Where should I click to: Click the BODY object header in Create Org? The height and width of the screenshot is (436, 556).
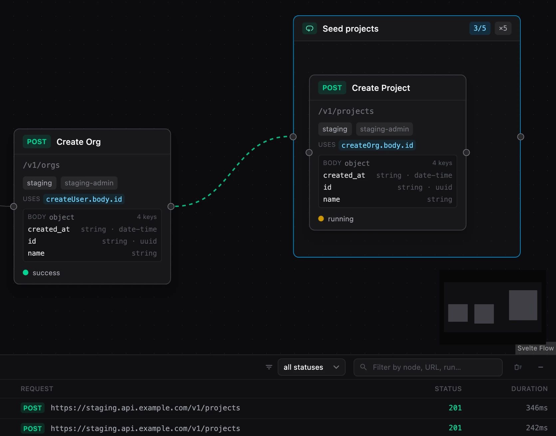92,217
